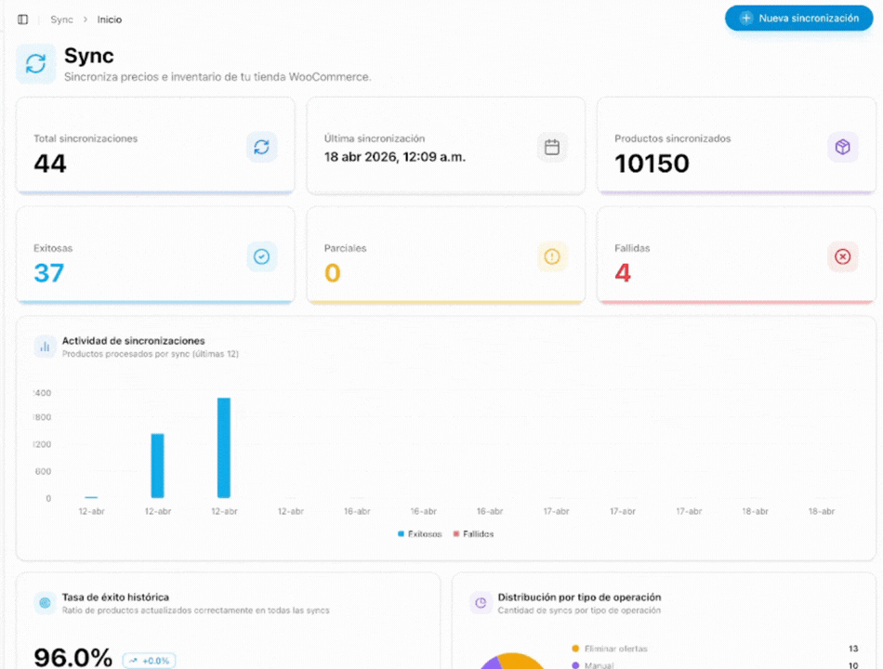Viewport: 883px width, 669px height.
Task: Select Inicio in the breadcrumb navigation
Action: click(x=109, y=19)
